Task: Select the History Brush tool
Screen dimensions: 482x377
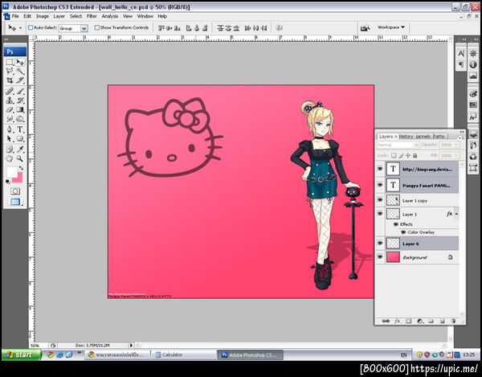Action: 20,100
